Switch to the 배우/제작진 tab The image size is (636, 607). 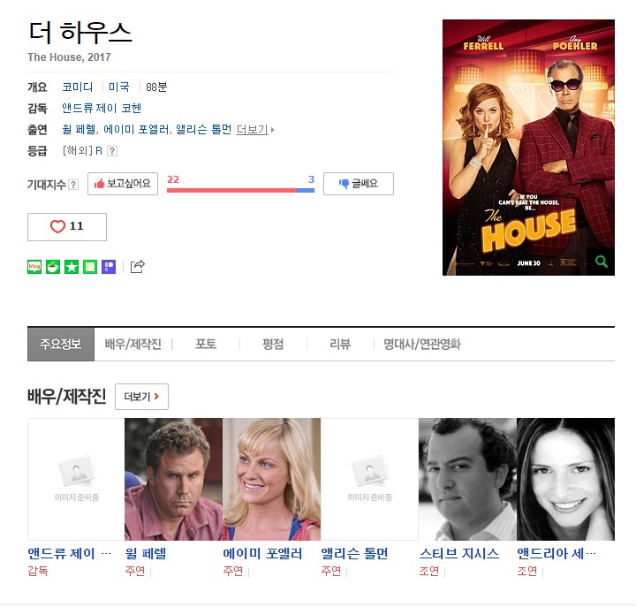(x=133, y=344)
